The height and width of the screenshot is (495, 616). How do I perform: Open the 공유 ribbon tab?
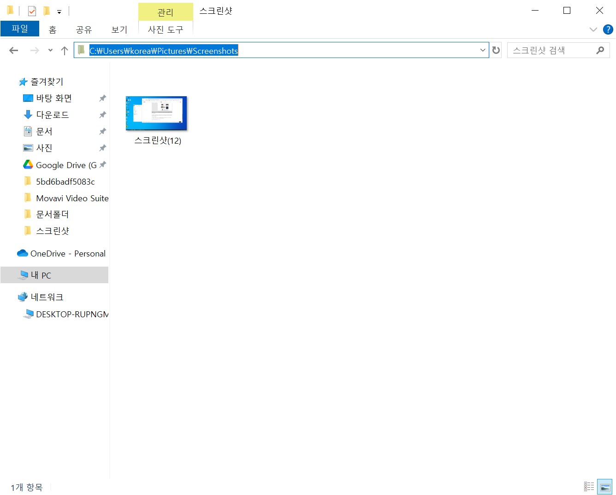(x=84, y=29)
